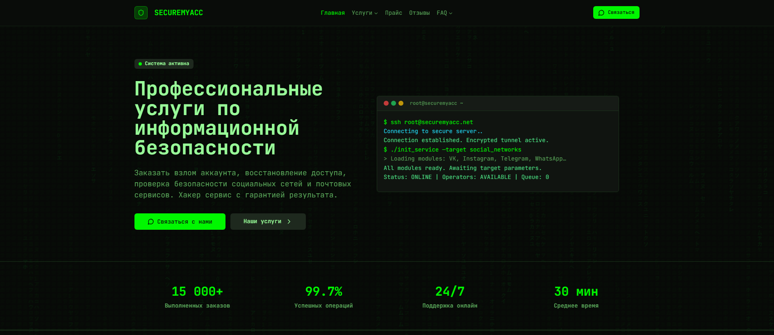The width and height of the screenshot is (774, 335).
Task: Click the root@securemyacc terminal title
Action: pos(436,103)
